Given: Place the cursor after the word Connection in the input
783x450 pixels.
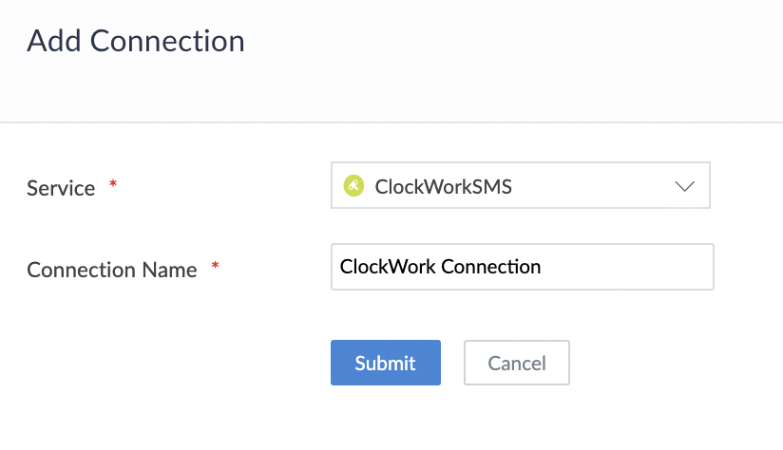Looking at the screenshot, I should pos(543,267).
